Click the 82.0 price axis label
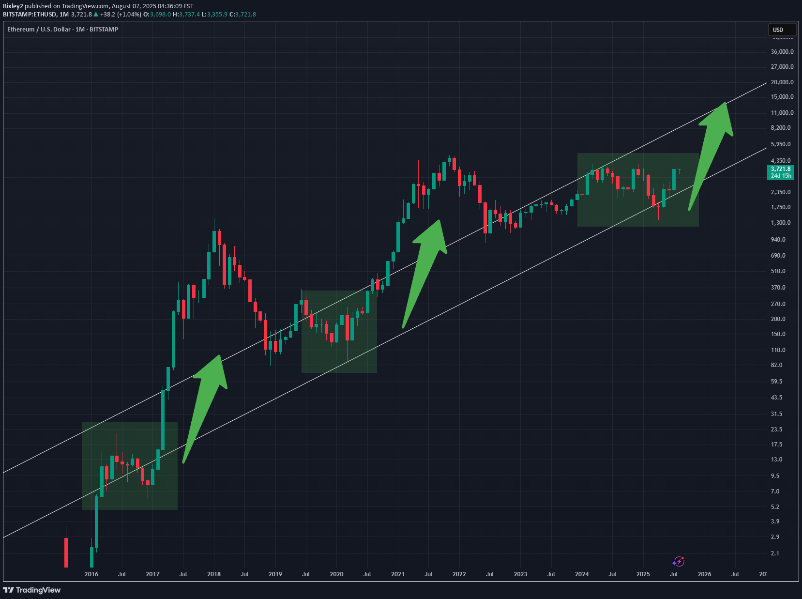Image resolution: width=802 pixels, height=599 pixels. (x=777, y=365)
